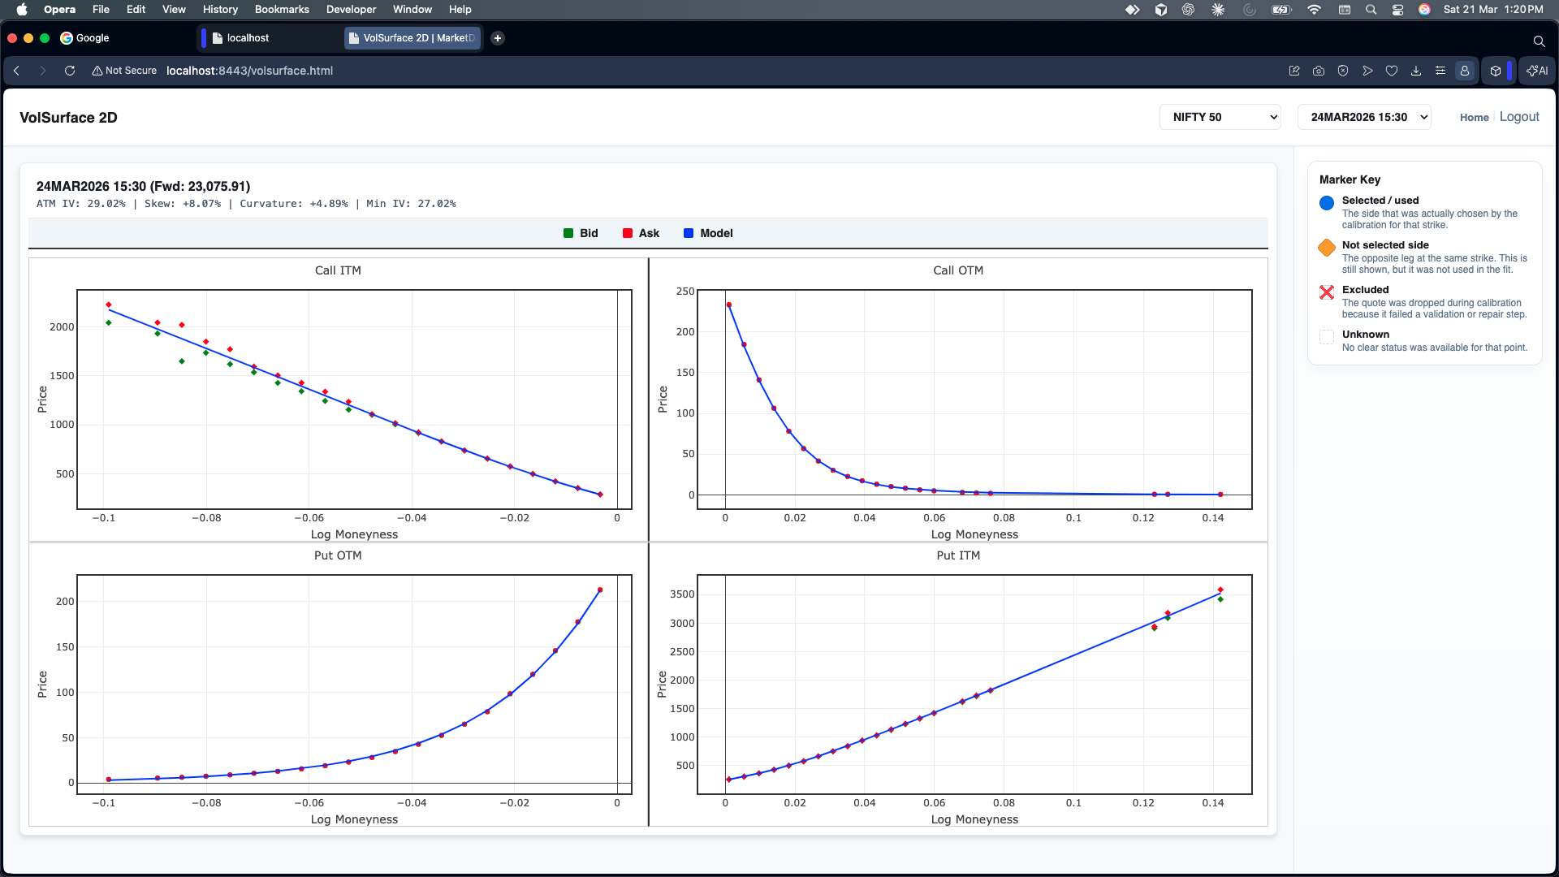Open the downloads icon in toolbar
This screenshot has width=1559, height=877.
1416,71
